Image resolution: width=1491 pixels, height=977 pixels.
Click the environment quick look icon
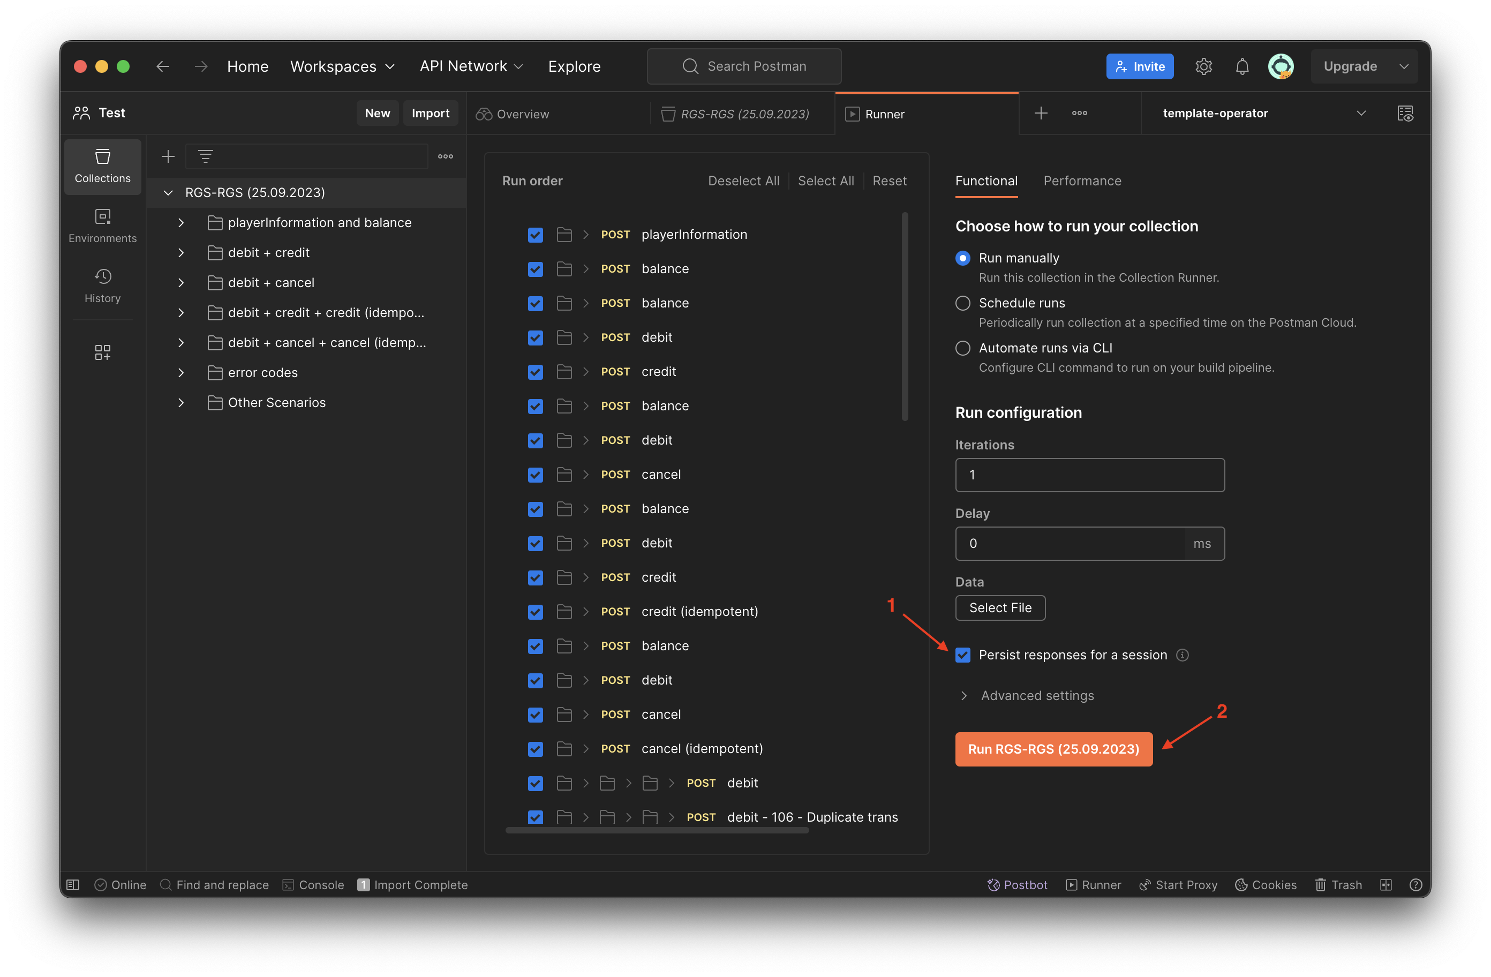coord(1405,114)
